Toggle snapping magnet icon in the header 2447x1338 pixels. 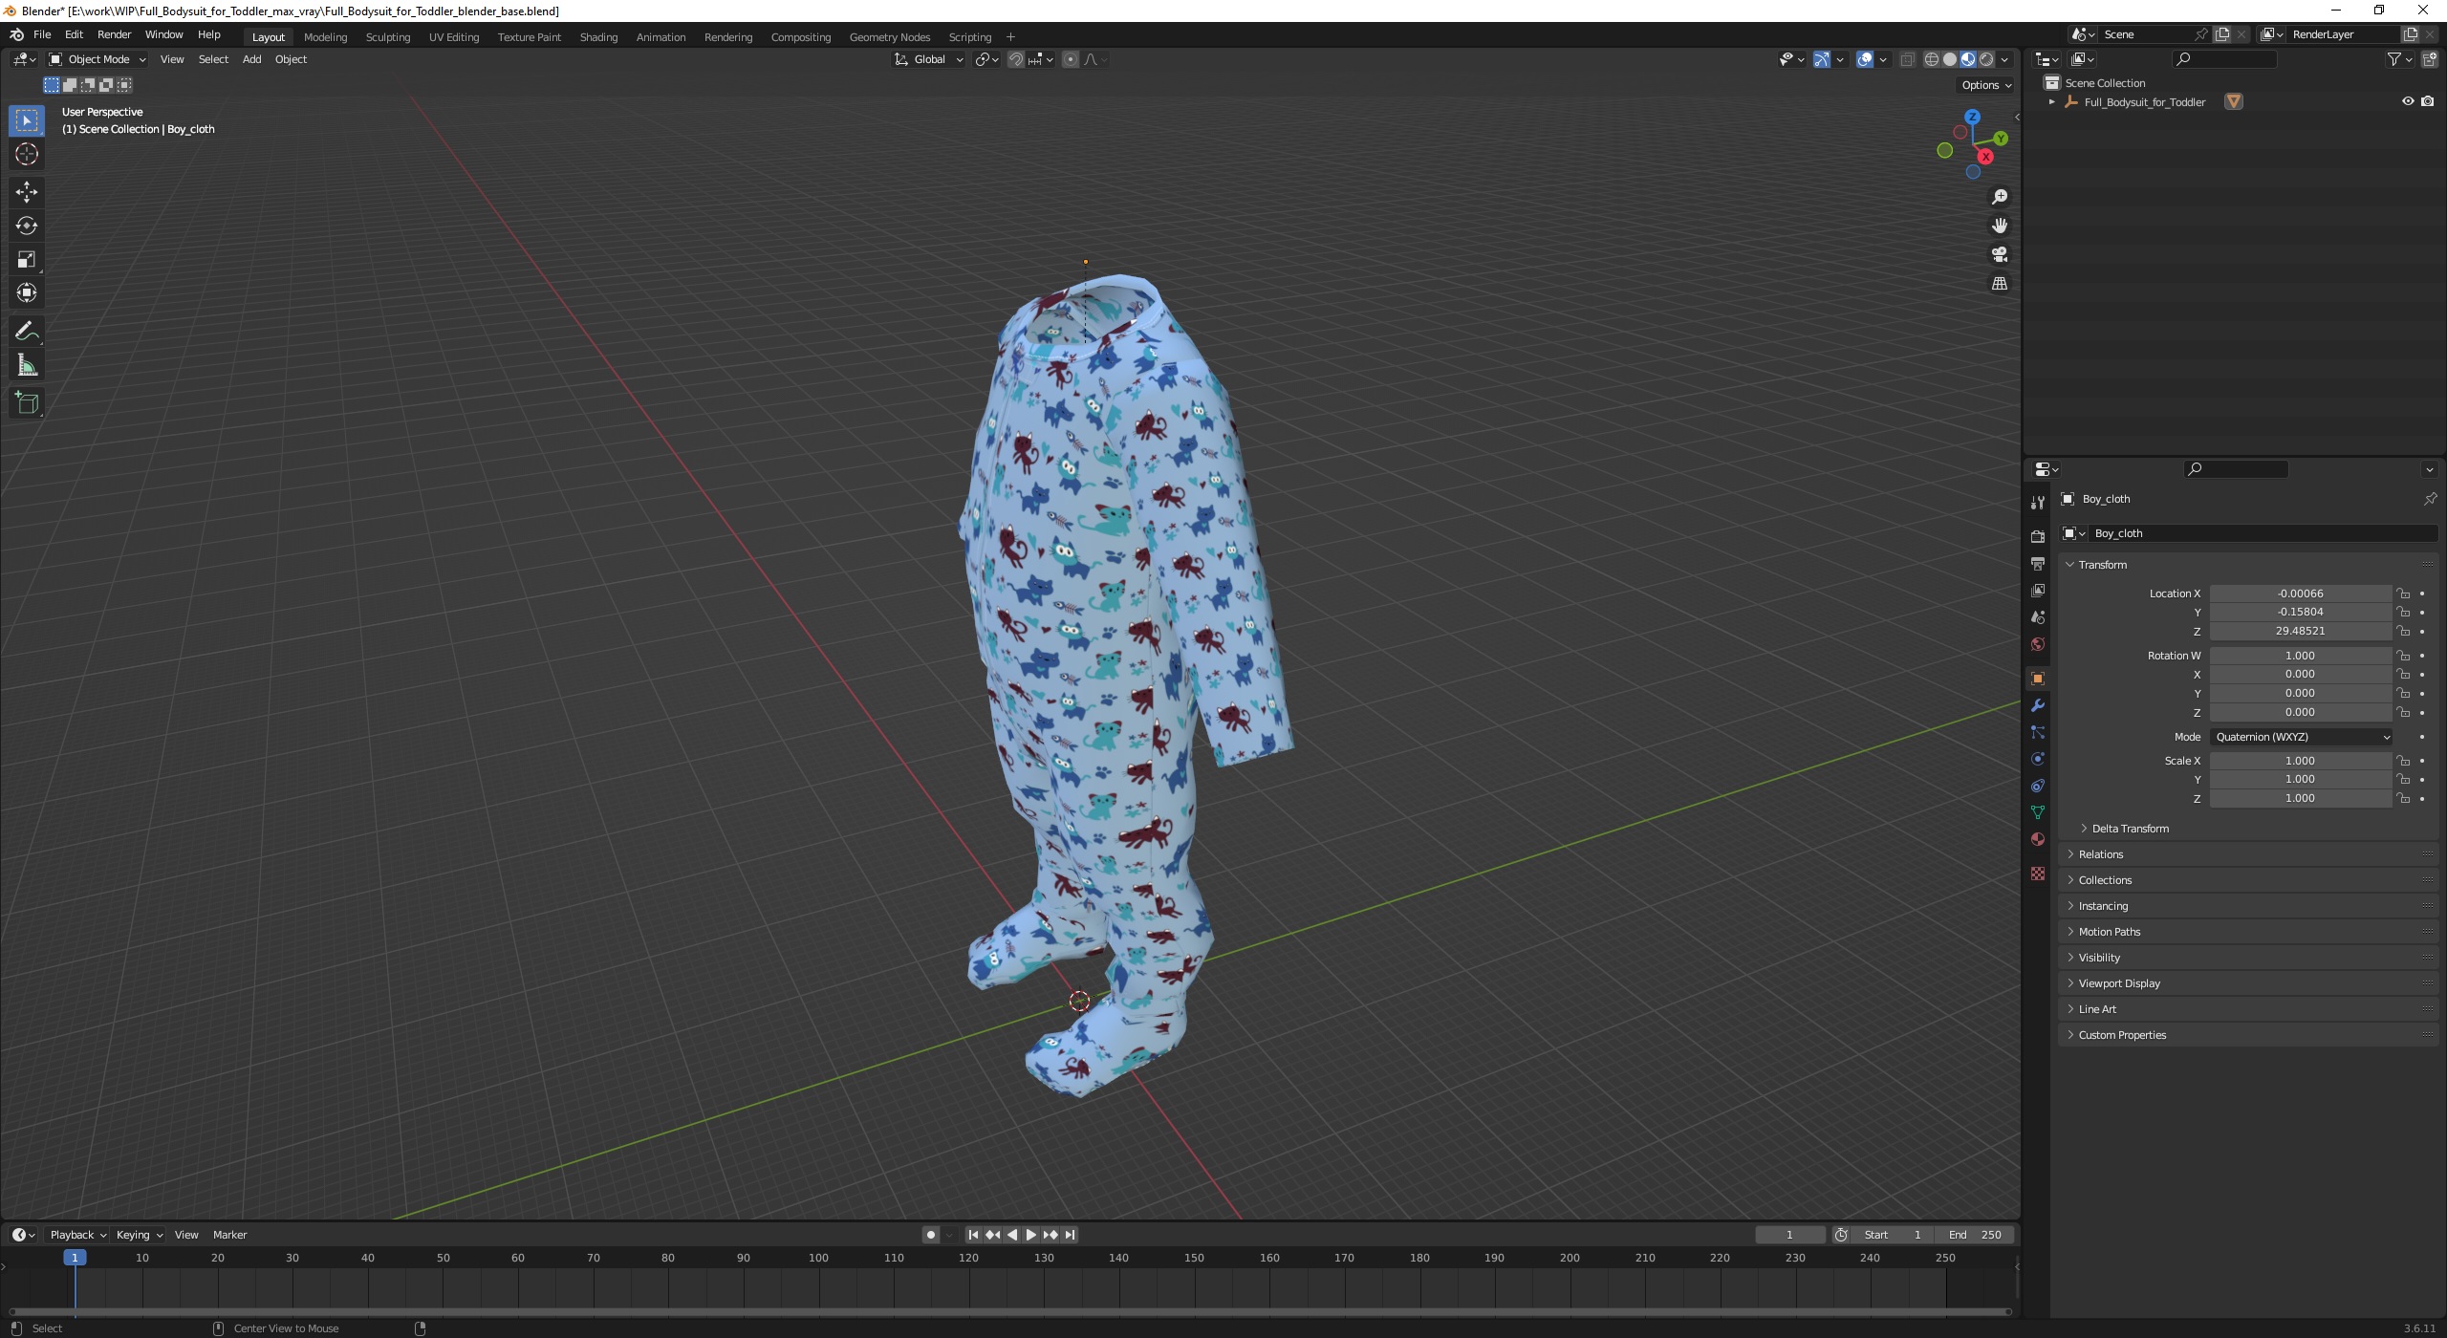click(x=1015, y=59)
